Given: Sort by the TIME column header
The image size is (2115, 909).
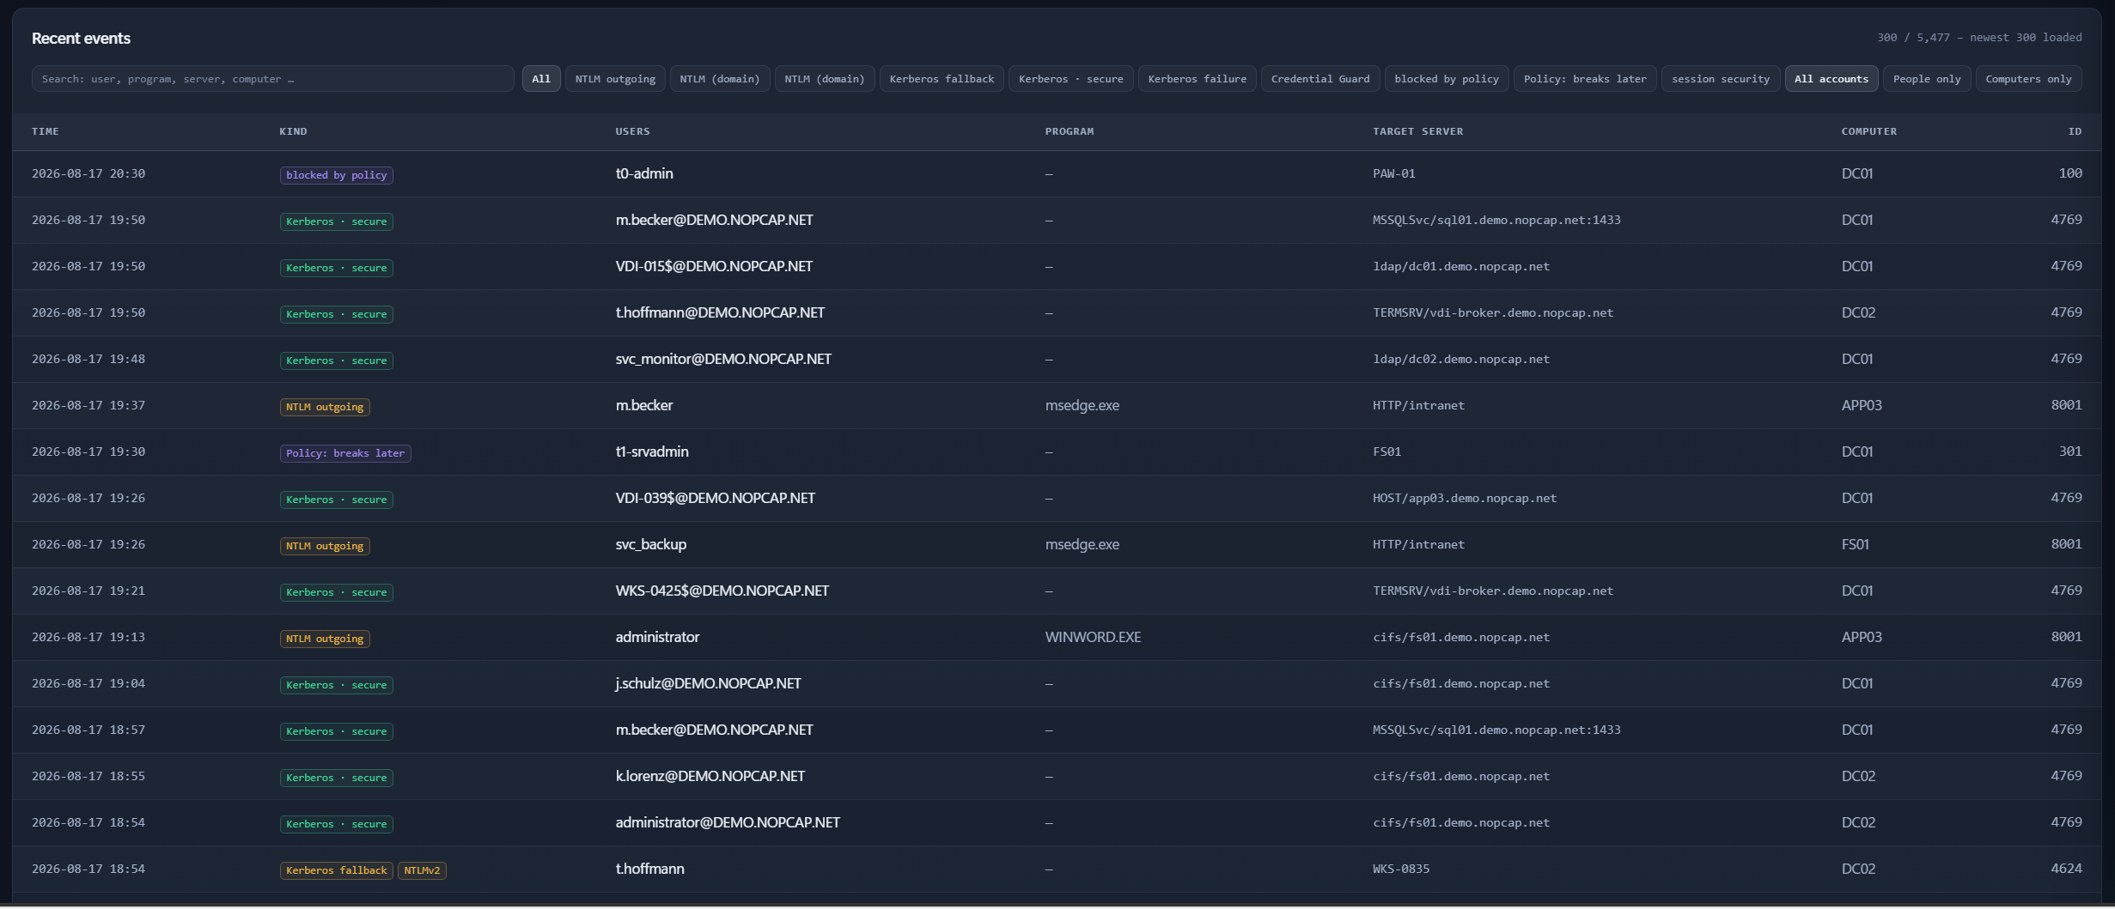Looking at the screenshot, I should point(46,131).
